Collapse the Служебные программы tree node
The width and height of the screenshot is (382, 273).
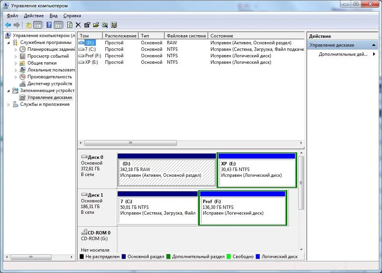coord(9,42)
